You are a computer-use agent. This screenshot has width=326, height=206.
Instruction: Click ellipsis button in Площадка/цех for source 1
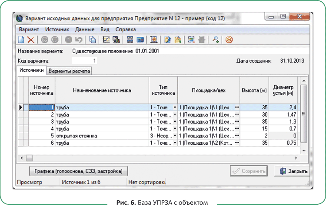[237, 108]
